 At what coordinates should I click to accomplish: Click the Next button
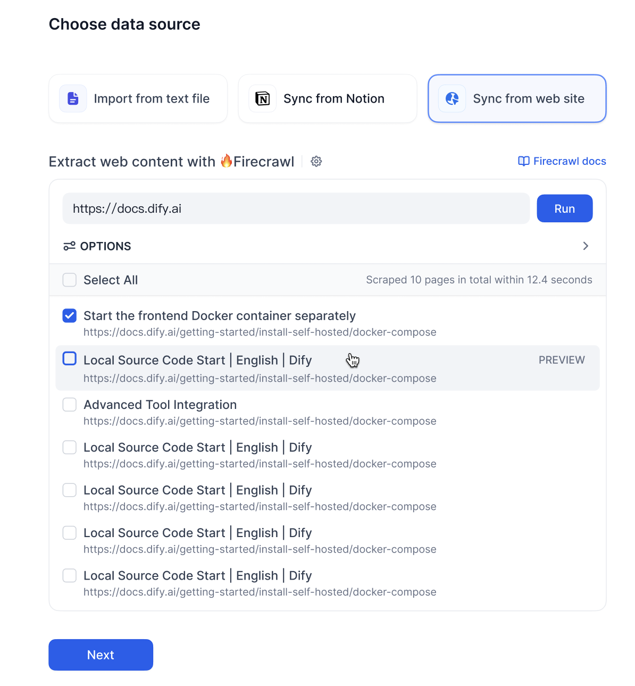pyautogui.click(x=101, y=655)
